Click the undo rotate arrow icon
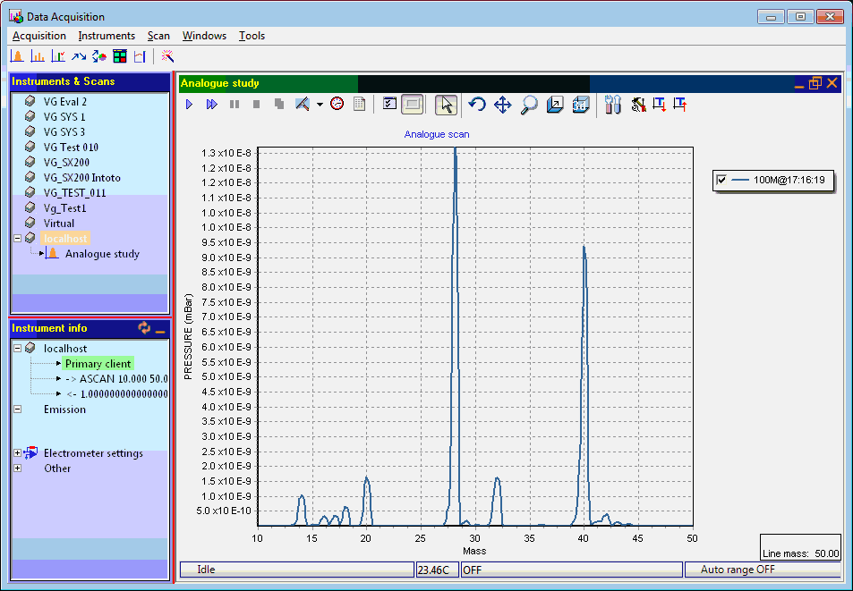 pyautogui.click(x=477, y=105)
